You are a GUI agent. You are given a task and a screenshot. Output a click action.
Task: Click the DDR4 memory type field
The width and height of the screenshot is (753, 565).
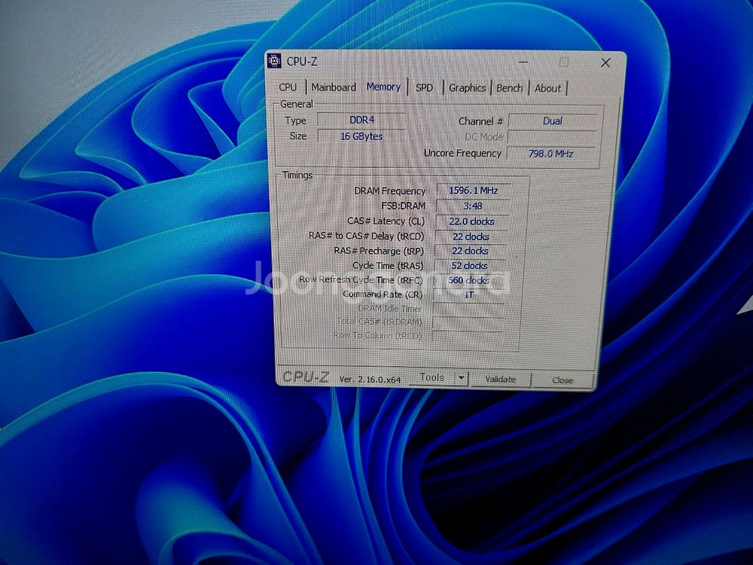click(361, 120)
